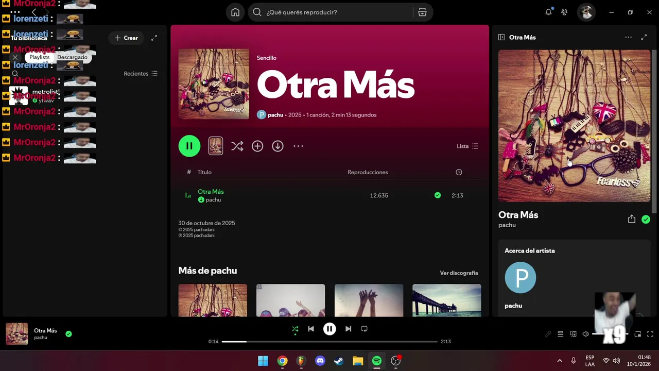Image resolution: width=659 pixels, height=371 pixels.
Task: Open Friend Activity people icon
Action: [x=564, y=12]
